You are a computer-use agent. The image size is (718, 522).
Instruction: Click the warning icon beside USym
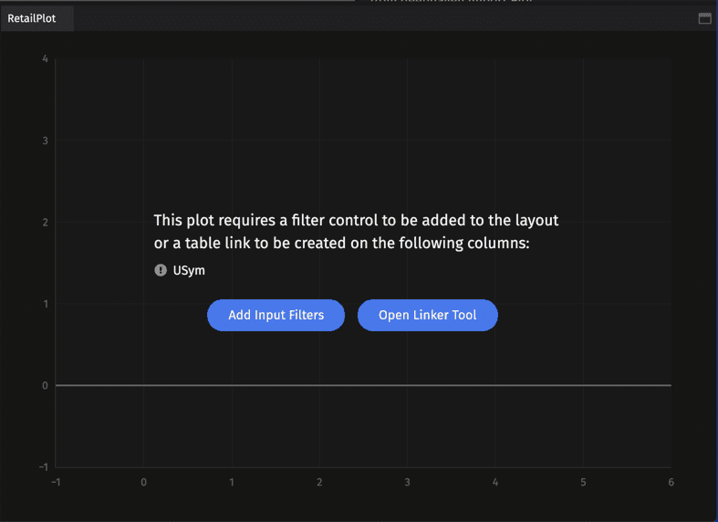click(x=161, y=270)
